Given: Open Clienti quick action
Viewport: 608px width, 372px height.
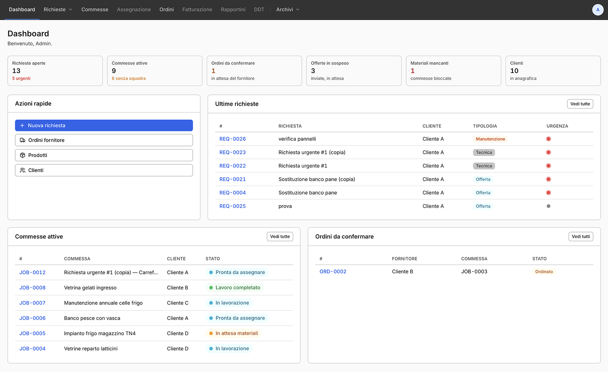Looking at the screenshot, I should point(104,170).
